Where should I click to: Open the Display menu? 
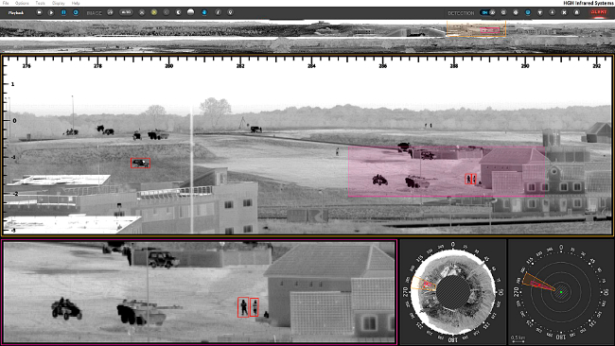(59, 3)
